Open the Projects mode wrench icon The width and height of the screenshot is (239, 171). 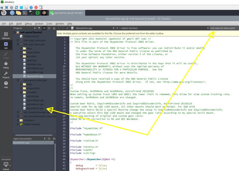(6, 75)
